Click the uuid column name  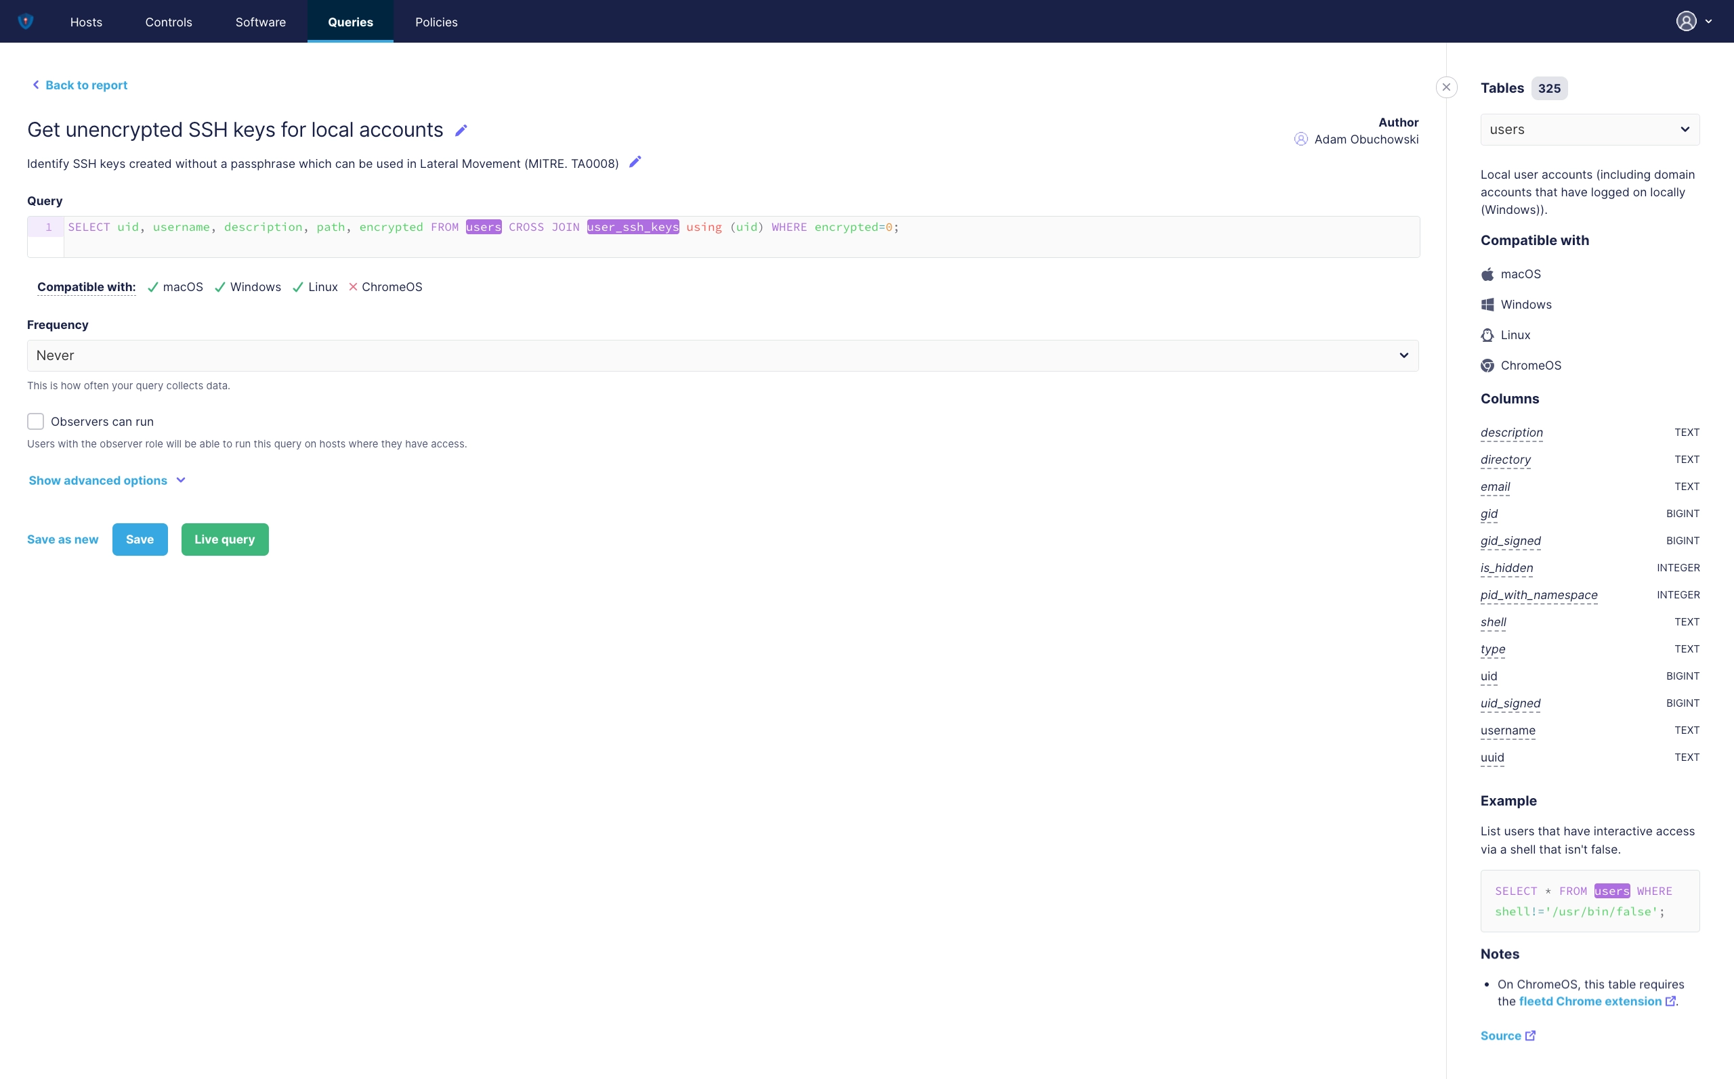click(x=1492, y=758)
